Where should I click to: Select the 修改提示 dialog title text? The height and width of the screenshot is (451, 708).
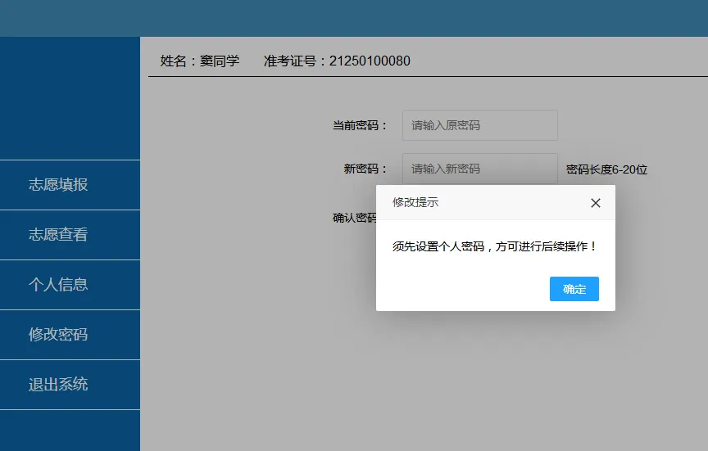415,202
